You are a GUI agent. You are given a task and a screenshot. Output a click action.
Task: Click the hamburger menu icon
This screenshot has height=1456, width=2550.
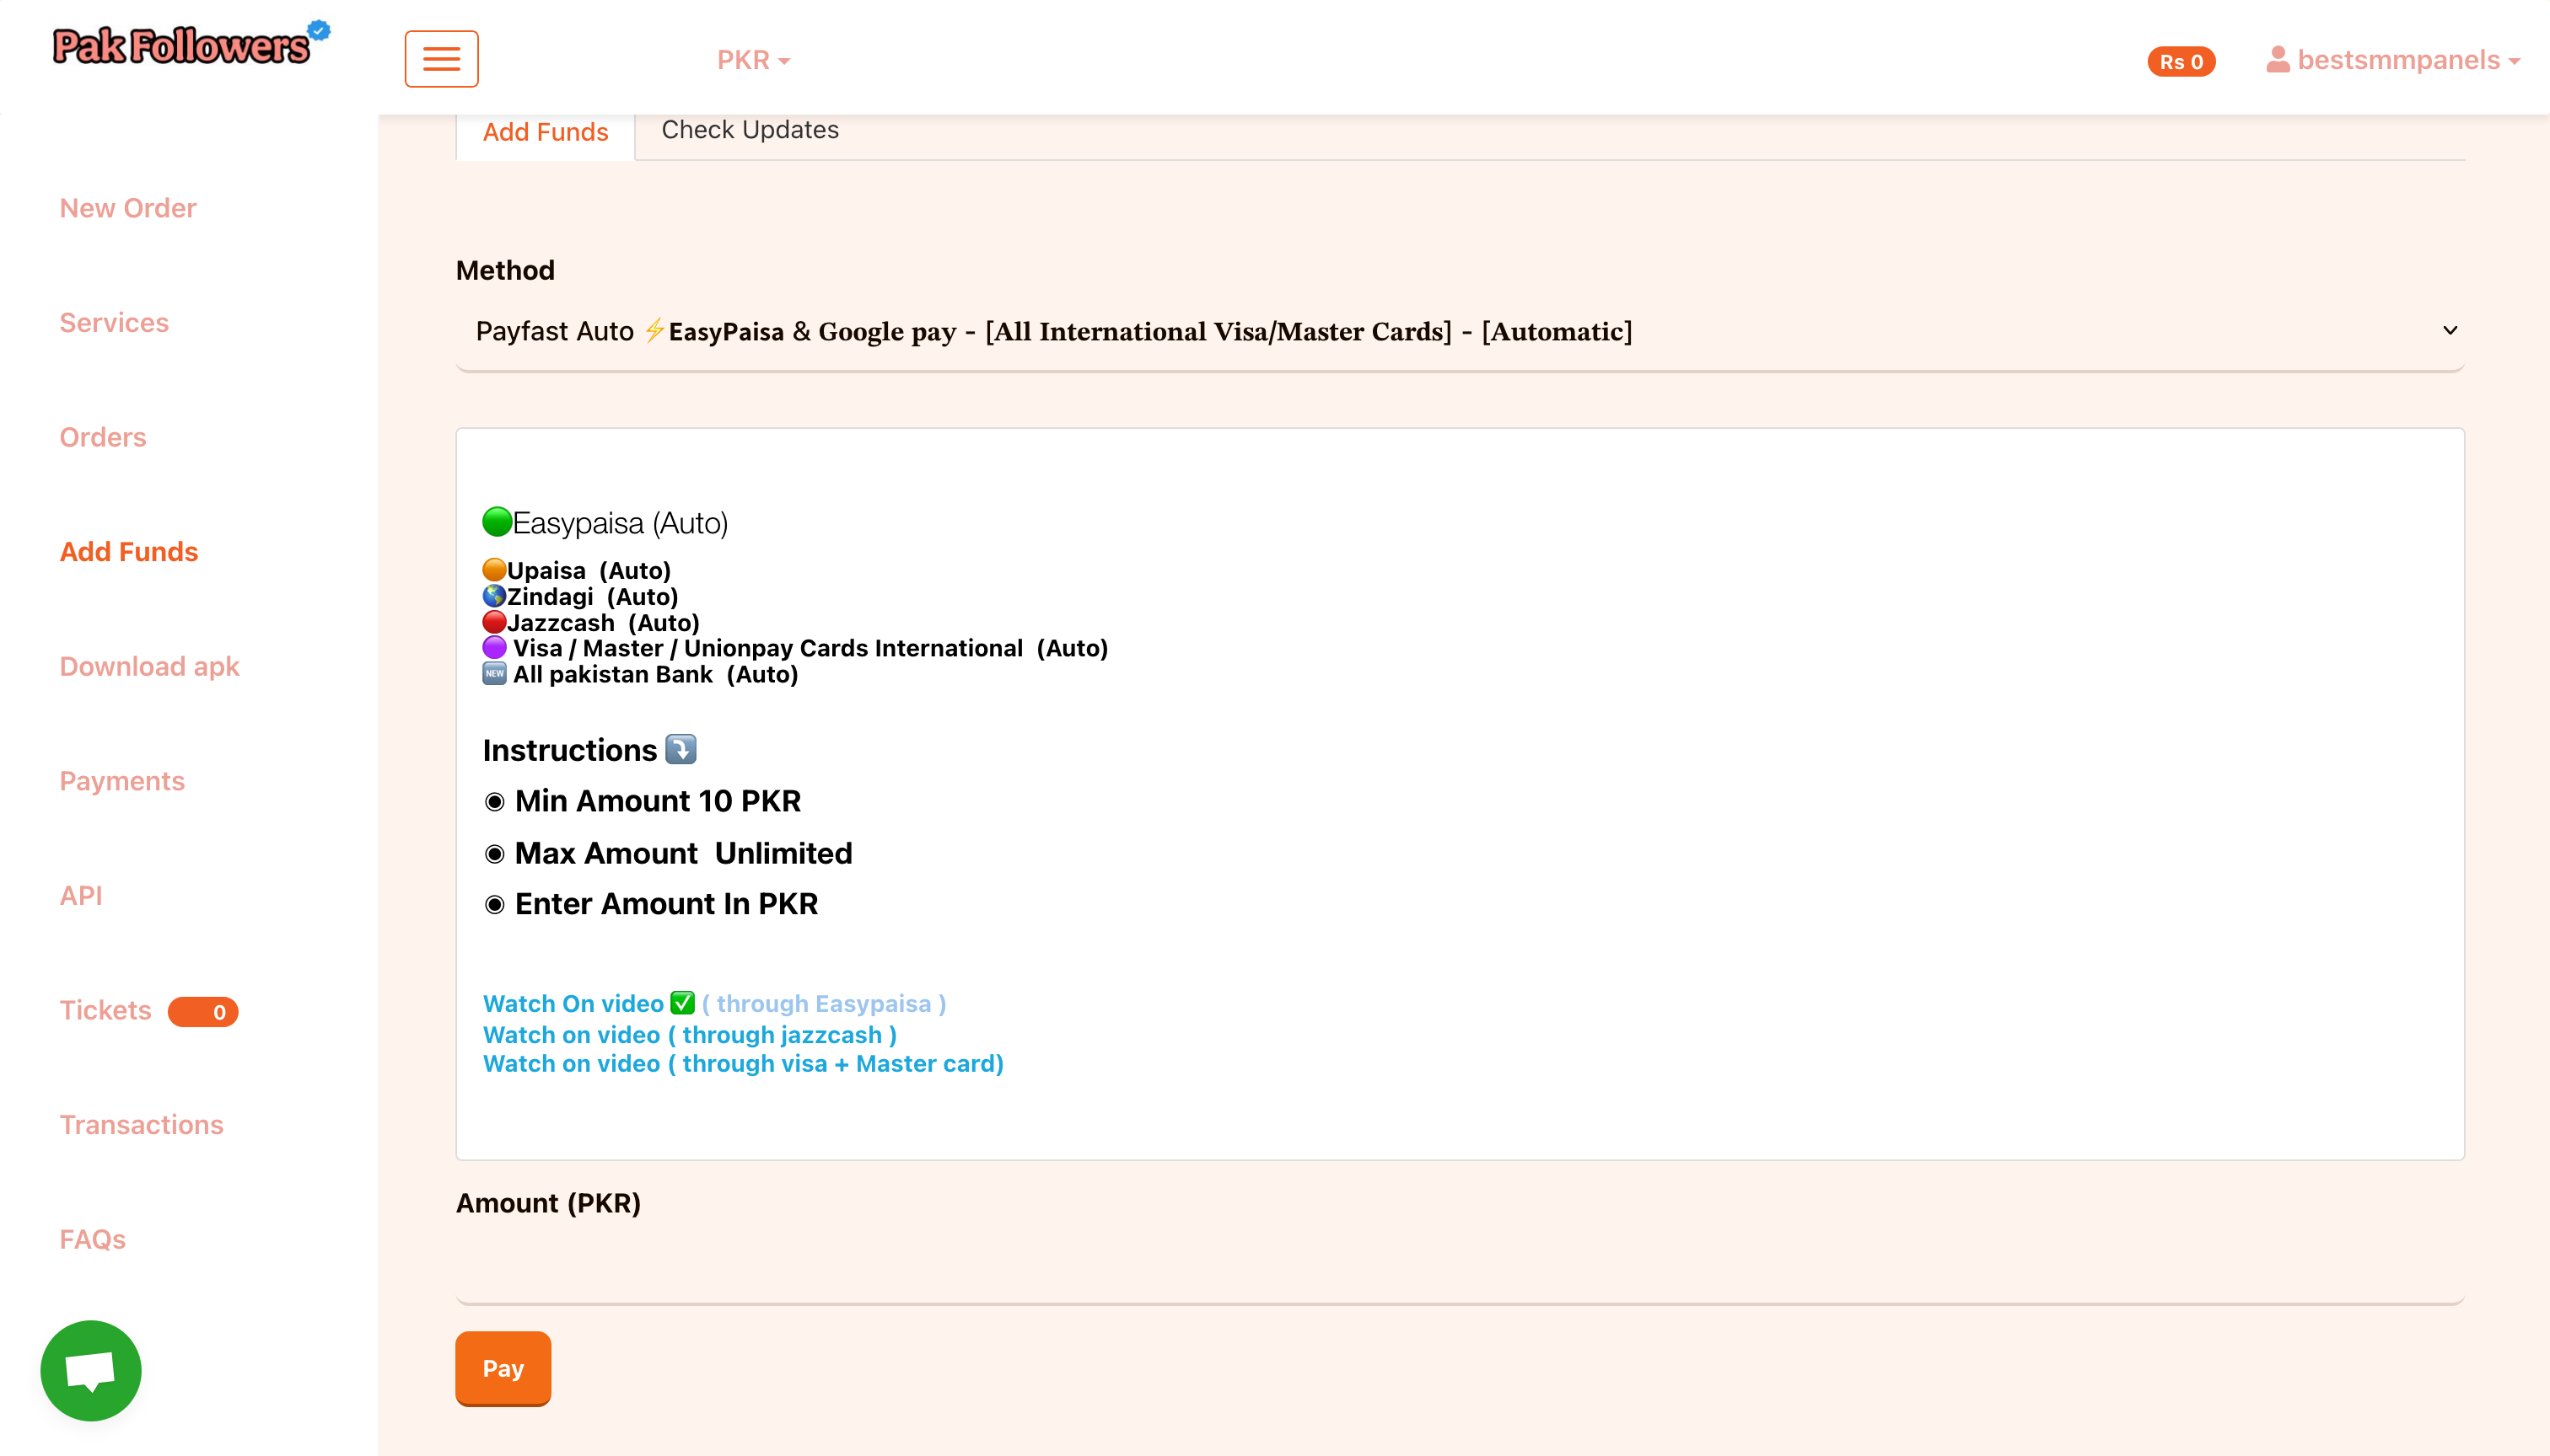coord(441,59)
